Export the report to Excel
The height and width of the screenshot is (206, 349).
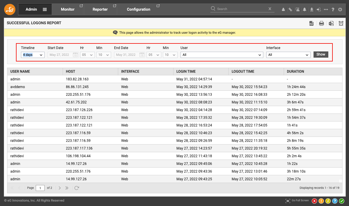pos(331,23)
